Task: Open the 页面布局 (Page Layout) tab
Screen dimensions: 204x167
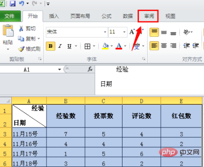Action: 80,16
